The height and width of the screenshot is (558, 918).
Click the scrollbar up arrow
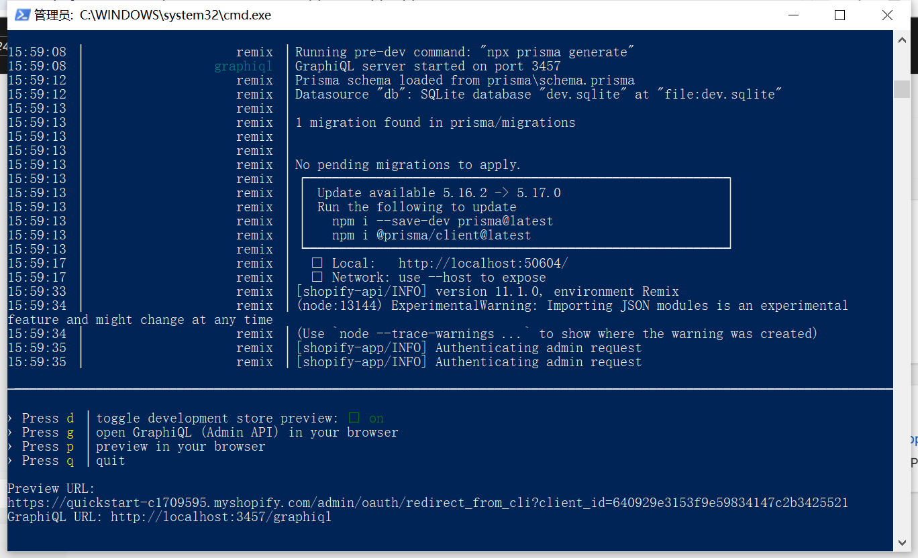(902, 39)
